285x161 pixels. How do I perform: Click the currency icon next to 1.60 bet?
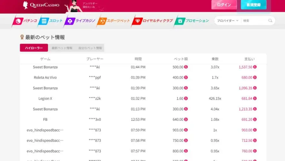point(186,98)
